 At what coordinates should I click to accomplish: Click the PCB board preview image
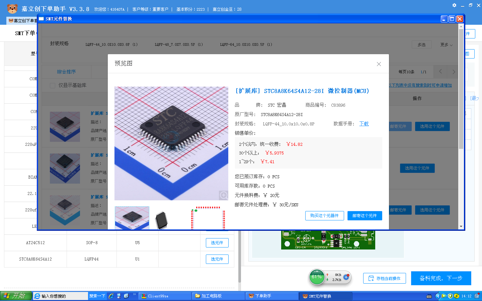328,239
